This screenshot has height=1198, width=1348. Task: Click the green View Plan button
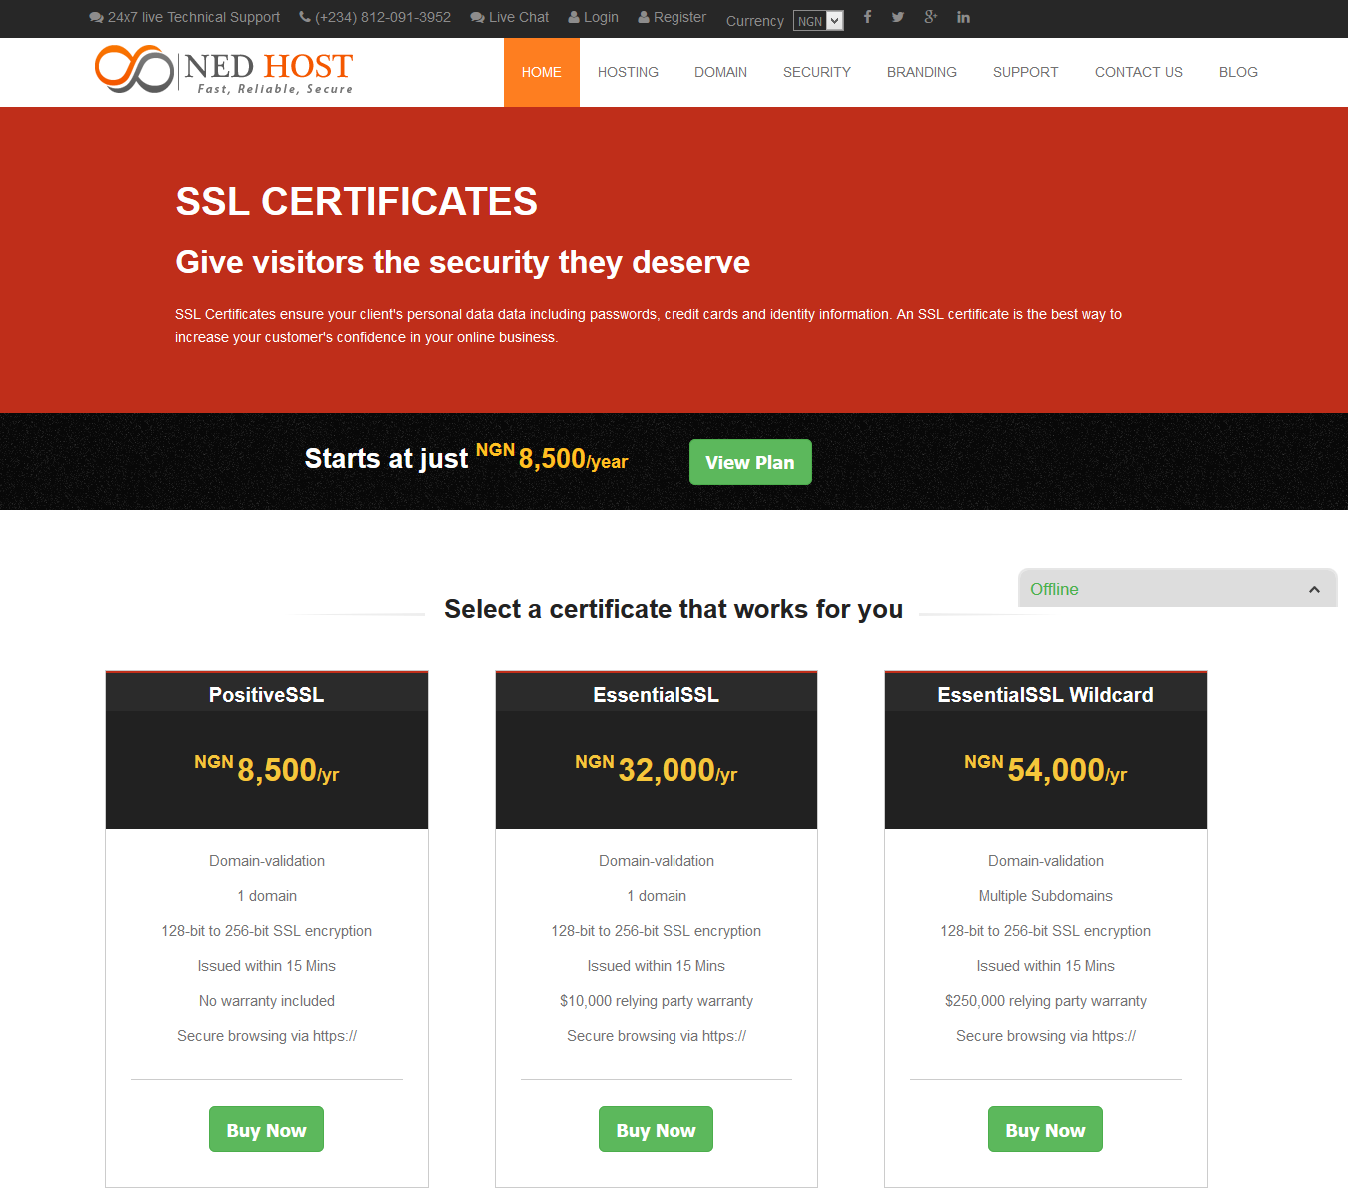(x=749, y=462)
